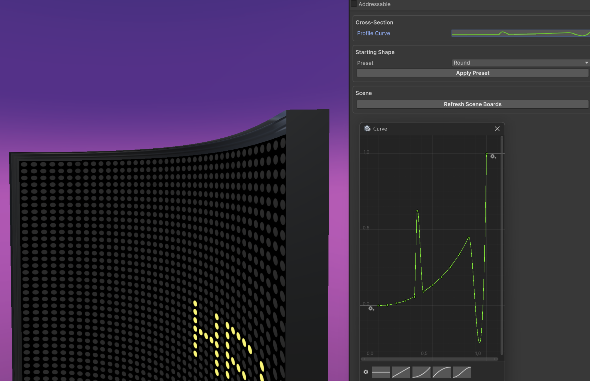Open the Profile Curve preview field
590x381 pixels.
521,33
